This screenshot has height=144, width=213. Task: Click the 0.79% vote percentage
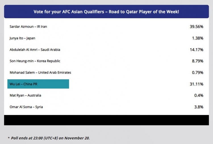(197, 72)
